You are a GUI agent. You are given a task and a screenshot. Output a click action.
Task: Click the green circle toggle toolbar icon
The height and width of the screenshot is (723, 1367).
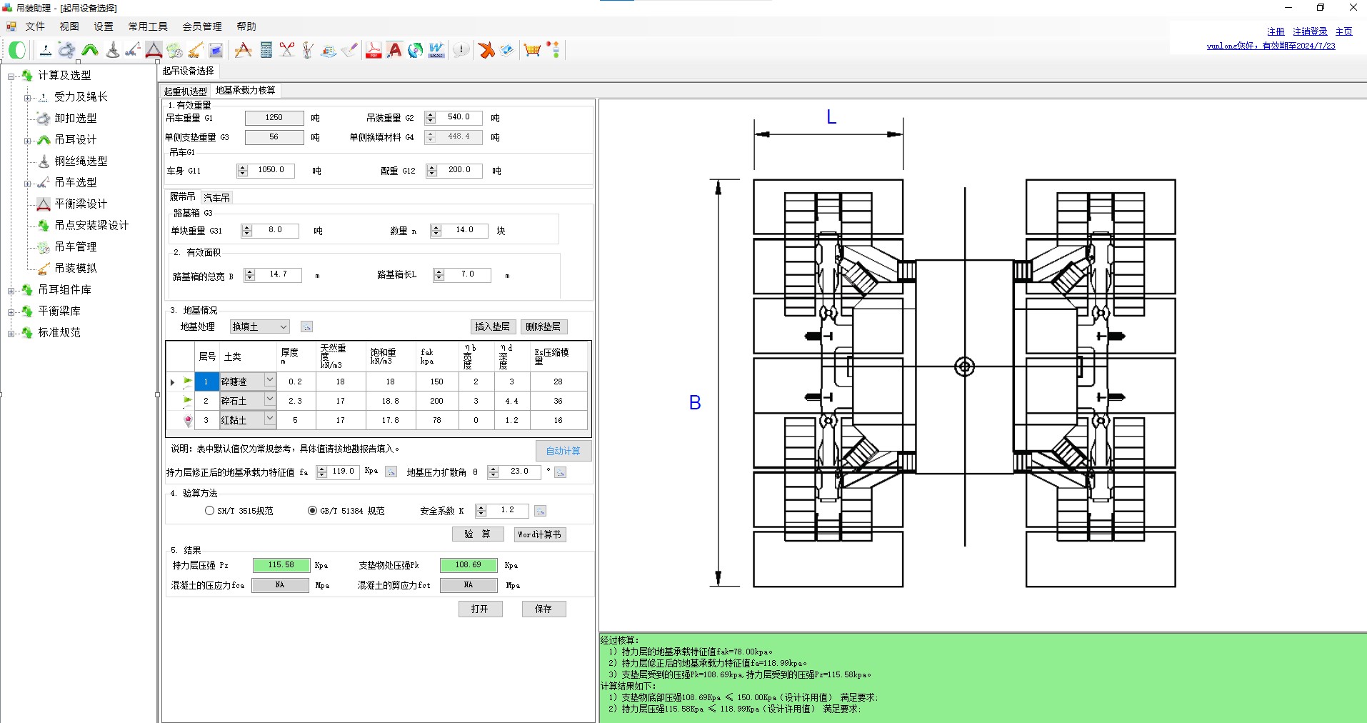click(17, 50)
